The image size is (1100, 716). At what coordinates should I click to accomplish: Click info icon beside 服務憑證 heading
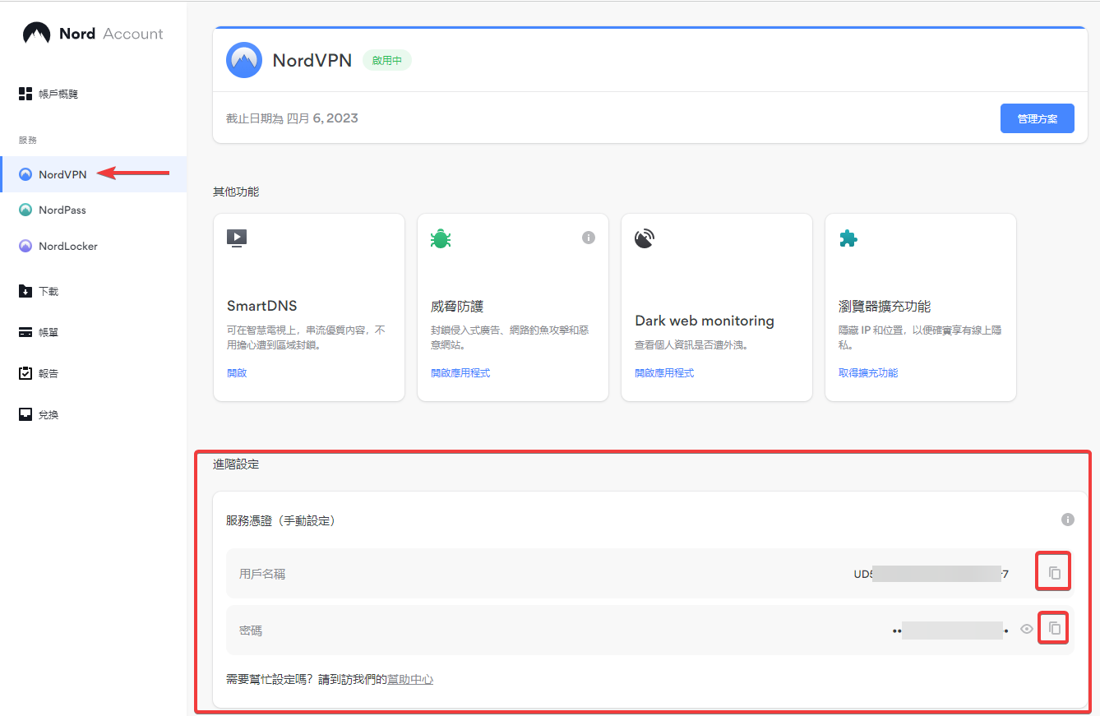coord(1067,520)
